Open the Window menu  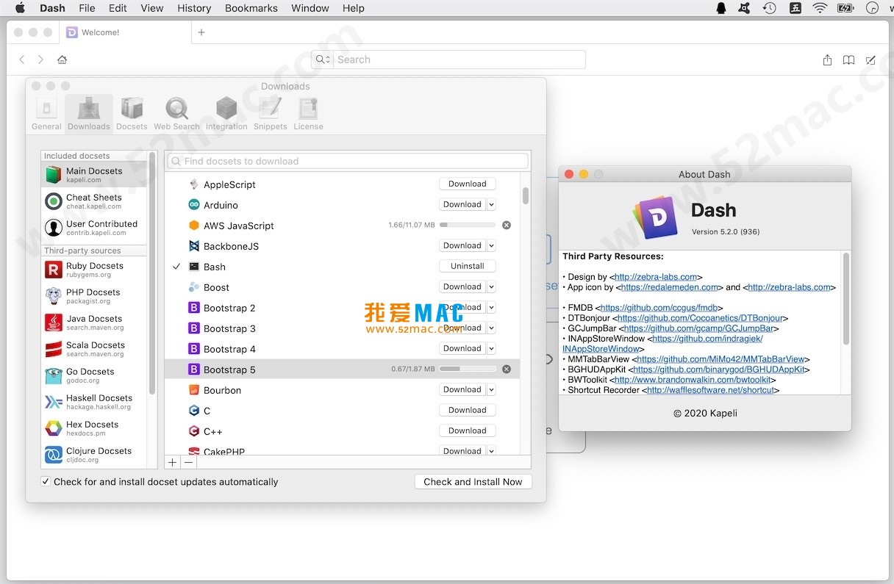[x=310, y=8]
